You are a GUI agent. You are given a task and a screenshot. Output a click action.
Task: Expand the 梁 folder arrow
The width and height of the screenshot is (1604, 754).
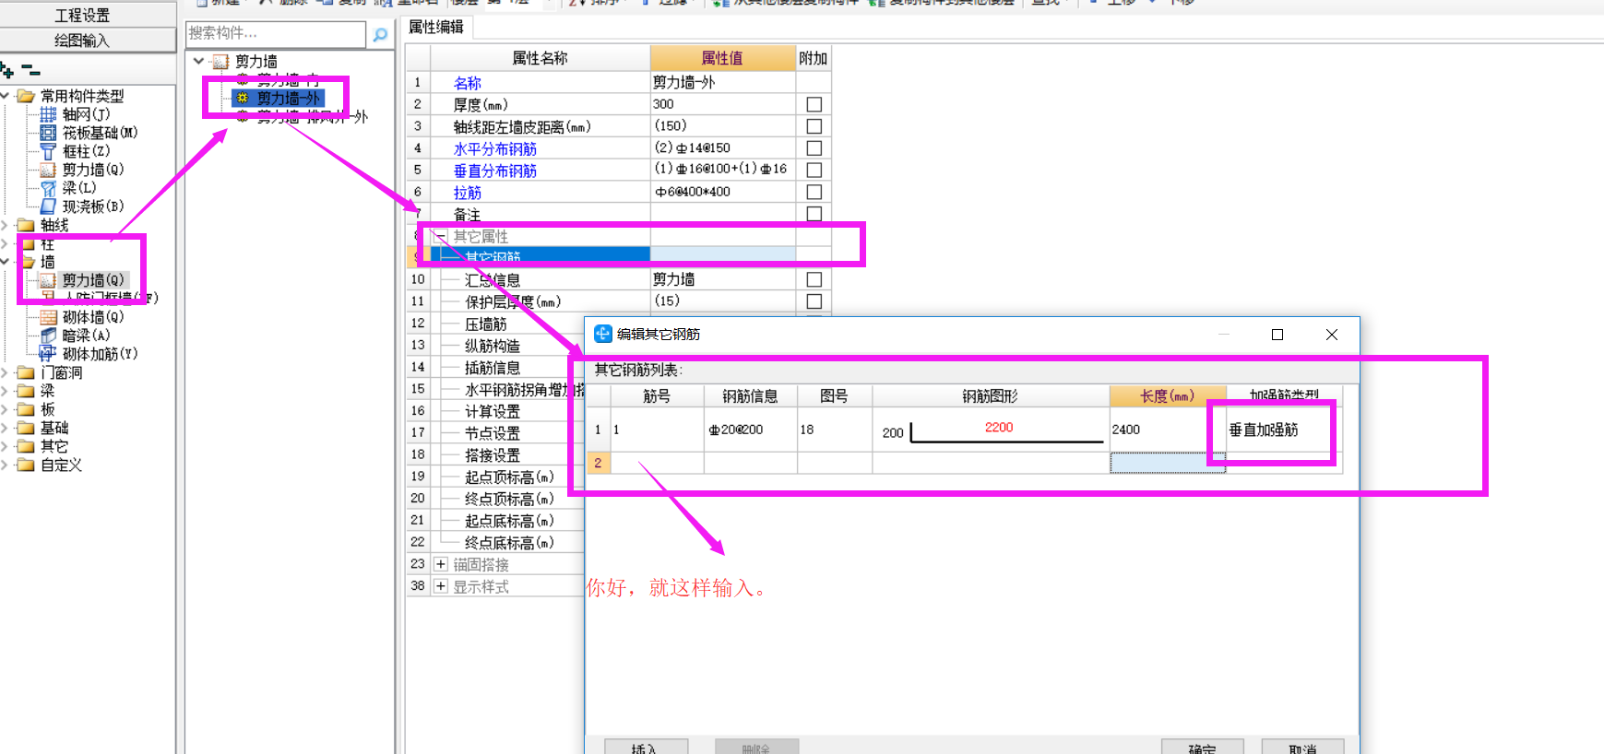coord(5,391)
